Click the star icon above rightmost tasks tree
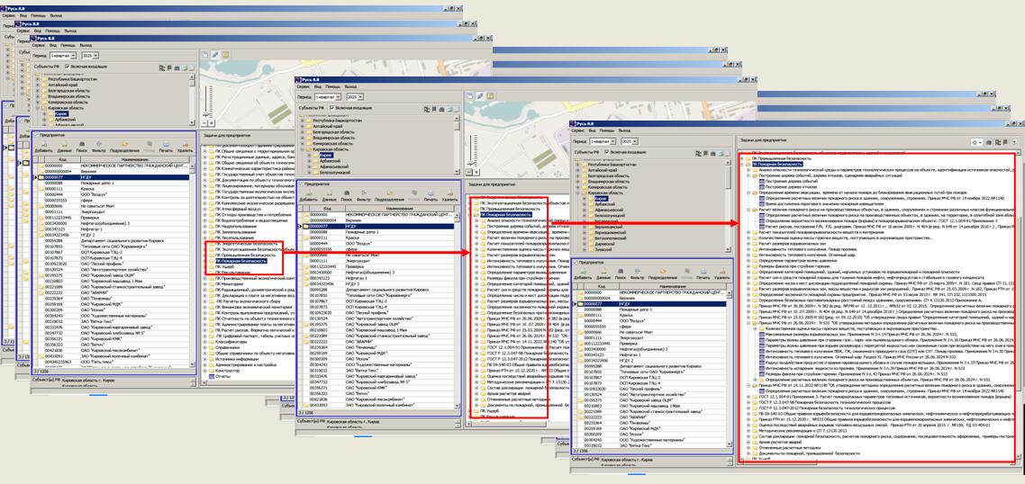This screenshot has width=1025, height=484. (x=975, y=142)
